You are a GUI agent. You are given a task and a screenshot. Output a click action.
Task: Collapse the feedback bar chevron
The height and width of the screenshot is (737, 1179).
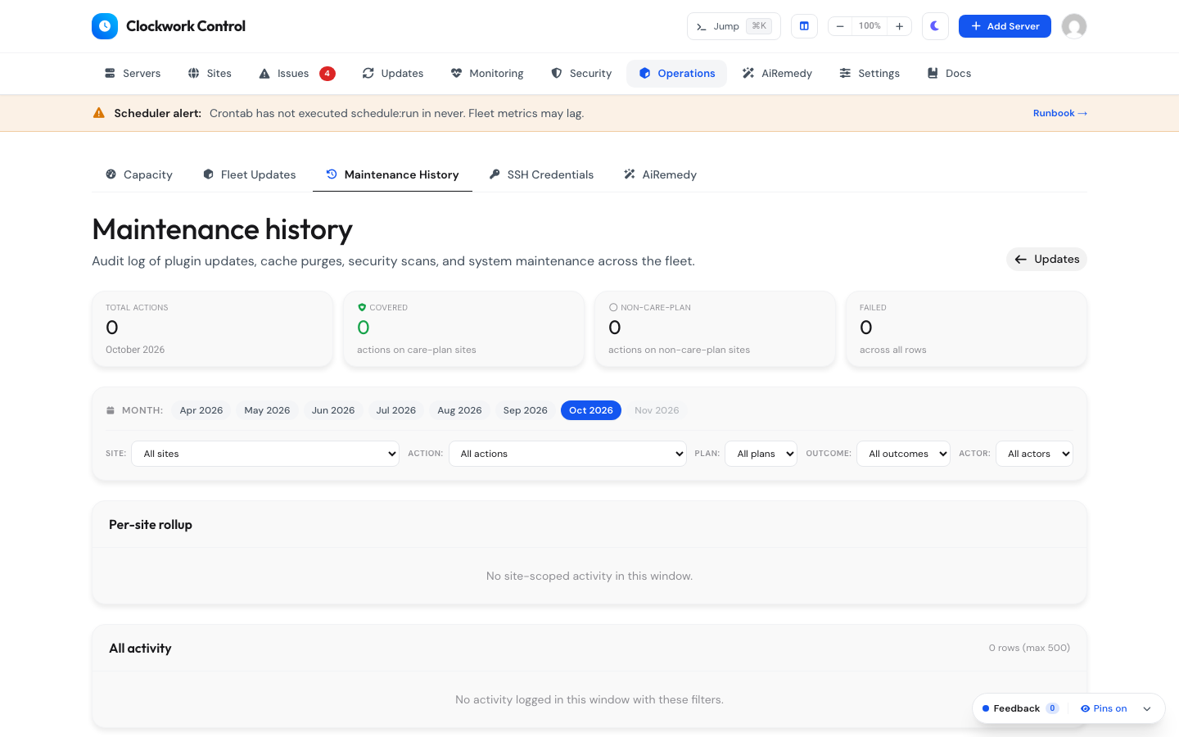tap(1147, 709)
